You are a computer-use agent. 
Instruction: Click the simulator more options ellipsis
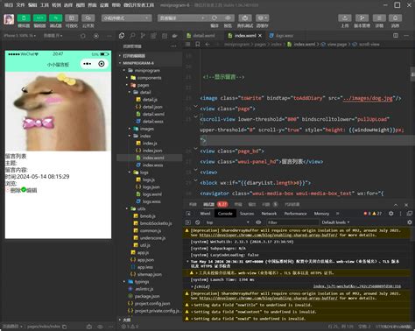pos(109,36)
